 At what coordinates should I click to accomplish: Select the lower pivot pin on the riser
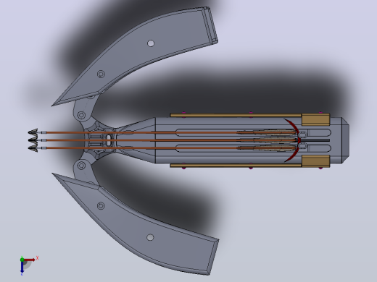82,166
